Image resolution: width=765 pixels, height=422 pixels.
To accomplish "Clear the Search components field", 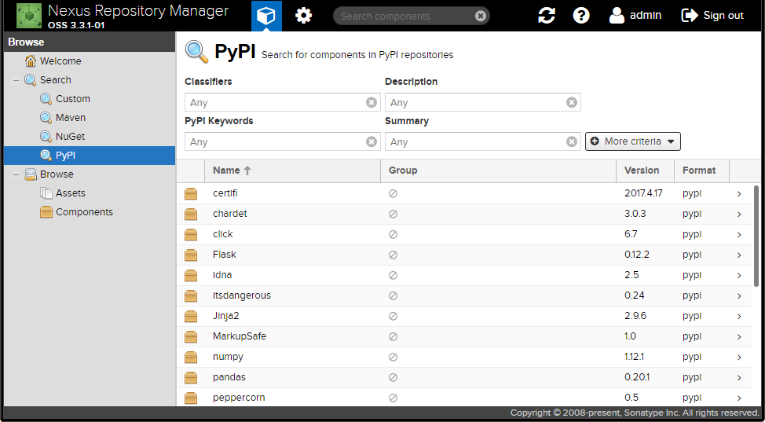I will [x=481, y=17].
